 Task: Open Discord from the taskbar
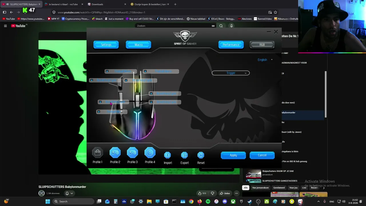(x=225, y=201)
